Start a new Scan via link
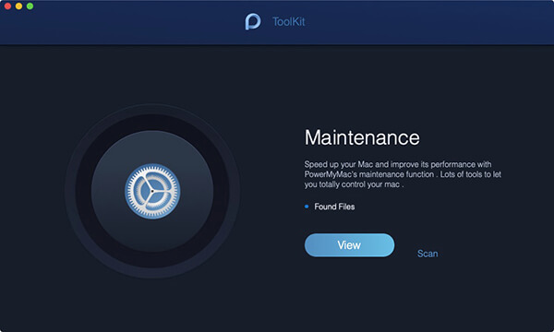This screenshot has height=332, width=554. 428,254
